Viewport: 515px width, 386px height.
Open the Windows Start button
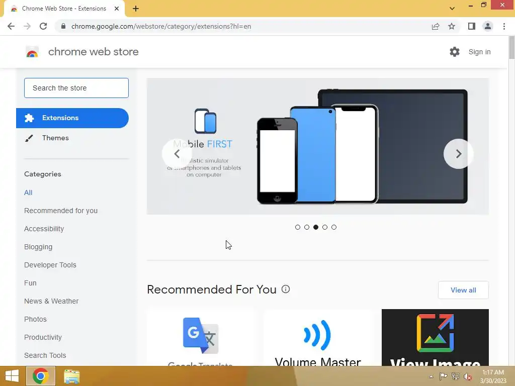pyautogui.click(x=12, y=376)
